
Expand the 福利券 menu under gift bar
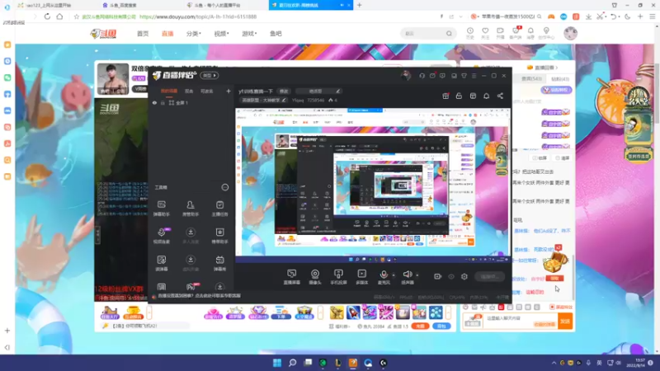339,326
